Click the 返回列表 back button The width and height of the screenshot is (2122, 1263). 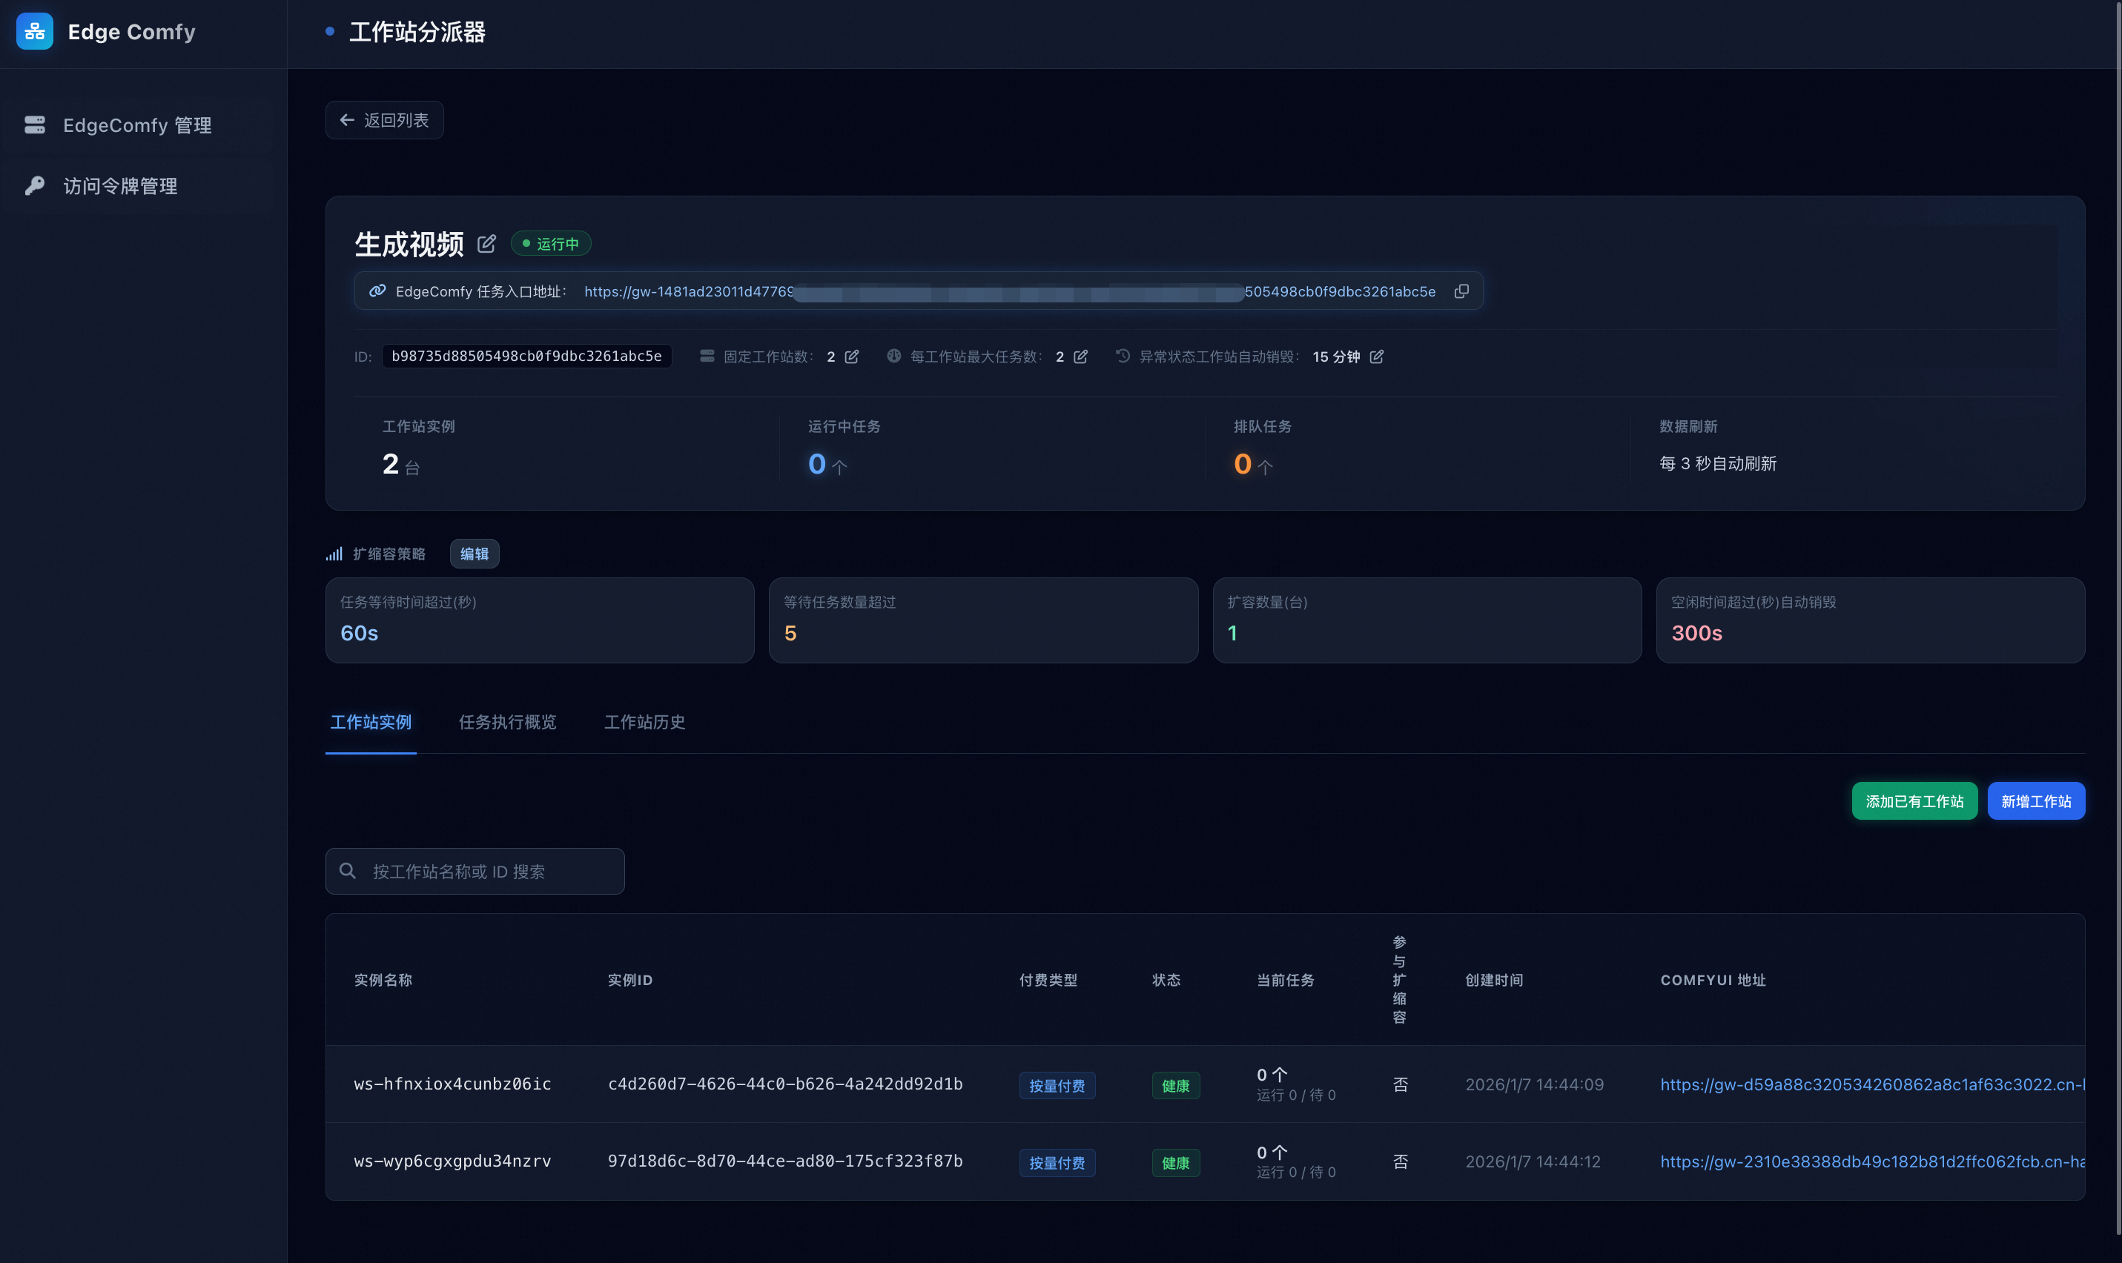[x=384, y=120]
